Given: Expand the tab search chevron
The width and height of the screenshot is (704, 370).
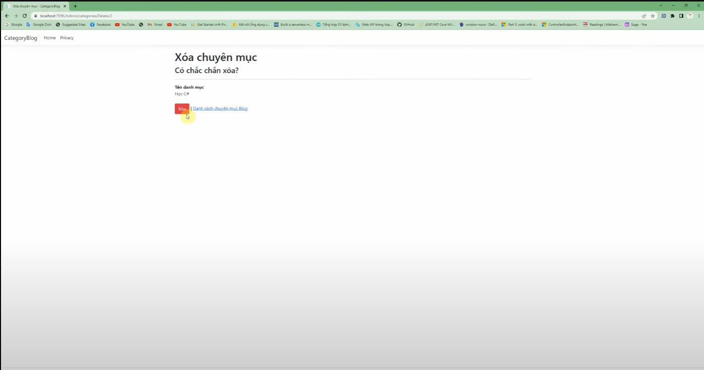Looking at the screenshot, I should (661, 6).
